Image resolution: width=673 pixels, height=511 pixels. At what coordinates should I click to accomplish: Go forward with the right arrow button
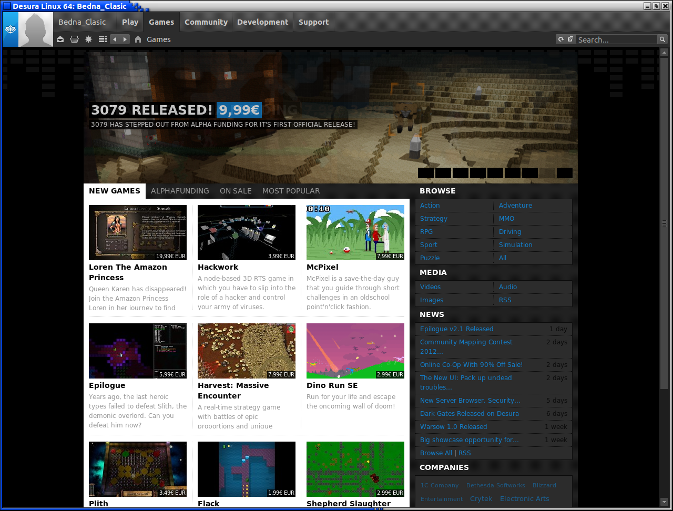[125, 39]
